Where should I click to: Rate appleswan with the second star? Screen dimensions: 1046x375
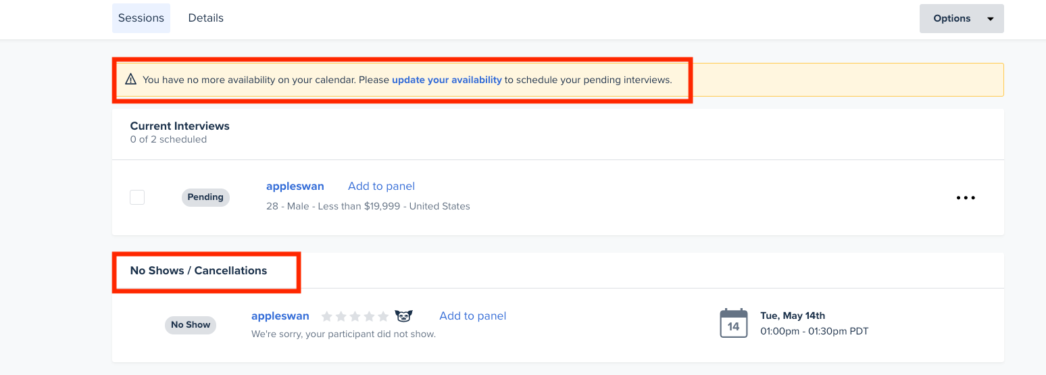click(341, 316)
